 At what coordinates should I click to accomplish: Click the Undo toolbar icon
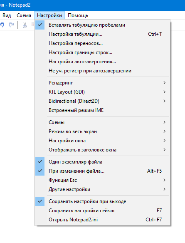[2, 25]
